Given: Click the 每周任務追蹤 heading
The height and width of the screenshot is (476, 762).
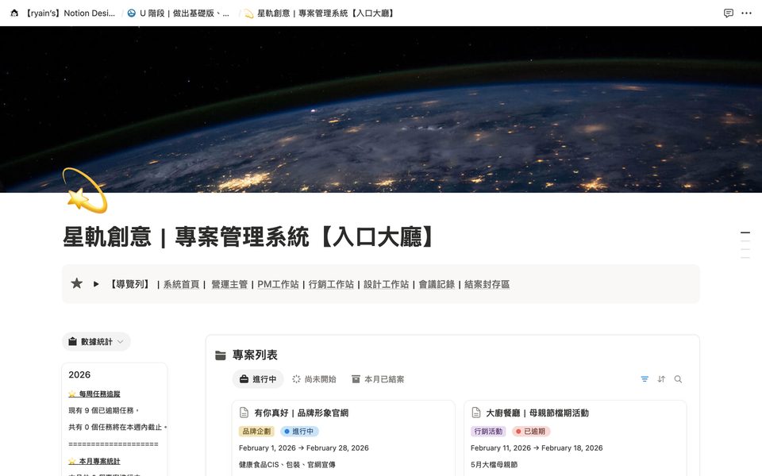Looking at the screenshot, I should (100, 394).
